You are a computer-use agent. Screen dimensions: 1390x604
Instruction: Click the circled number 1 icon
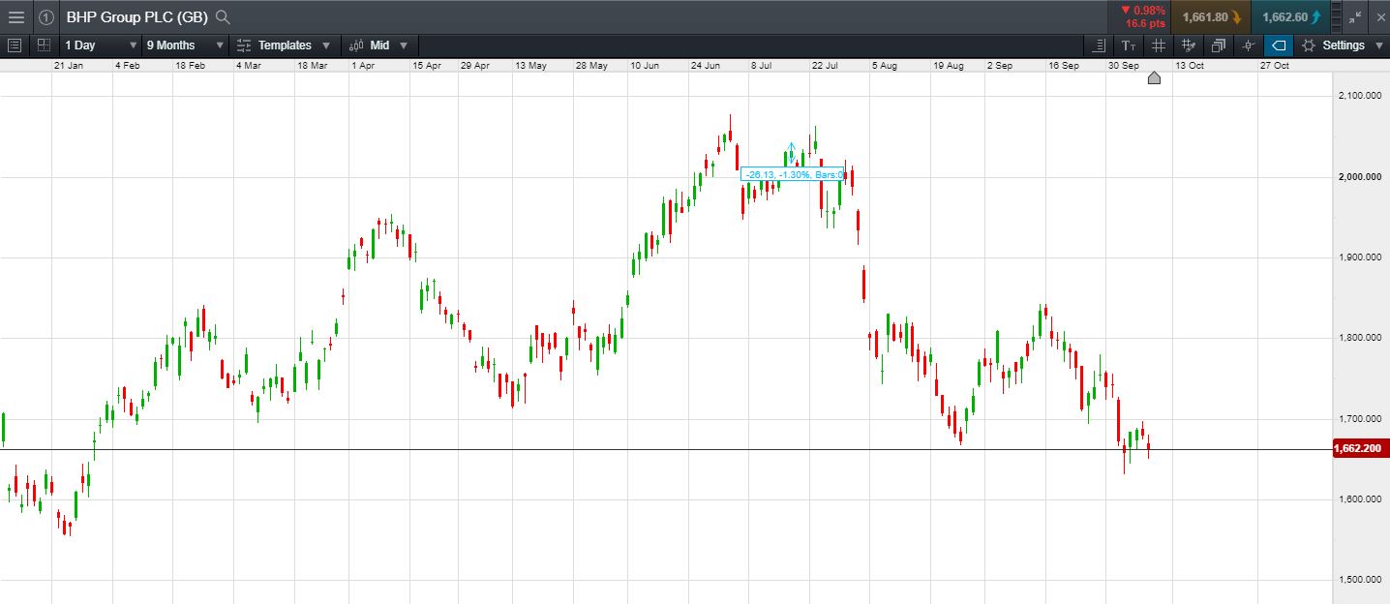[x=46, y=16]
